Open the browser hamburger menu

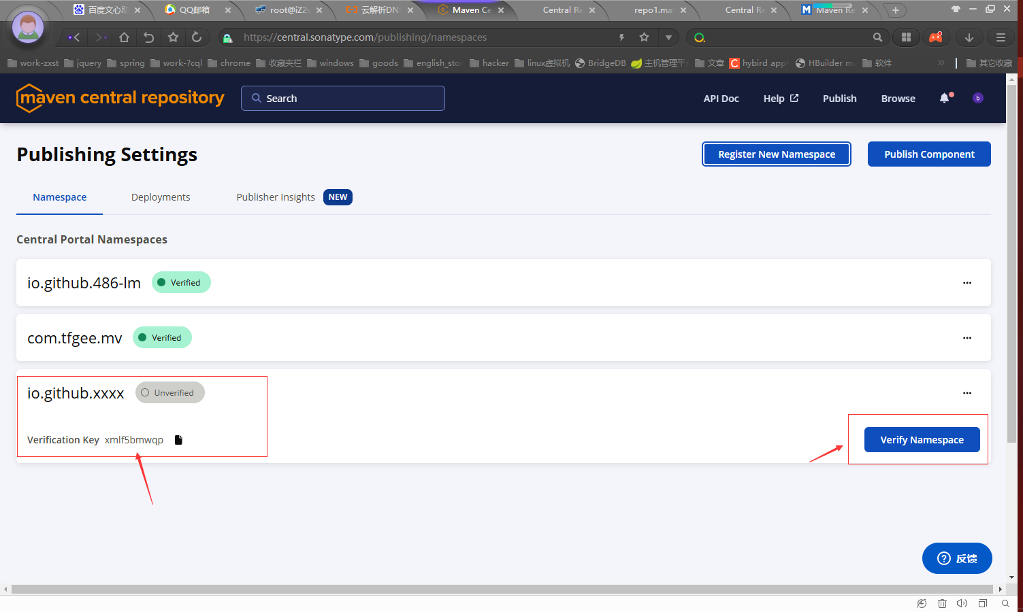point(1001,37)
